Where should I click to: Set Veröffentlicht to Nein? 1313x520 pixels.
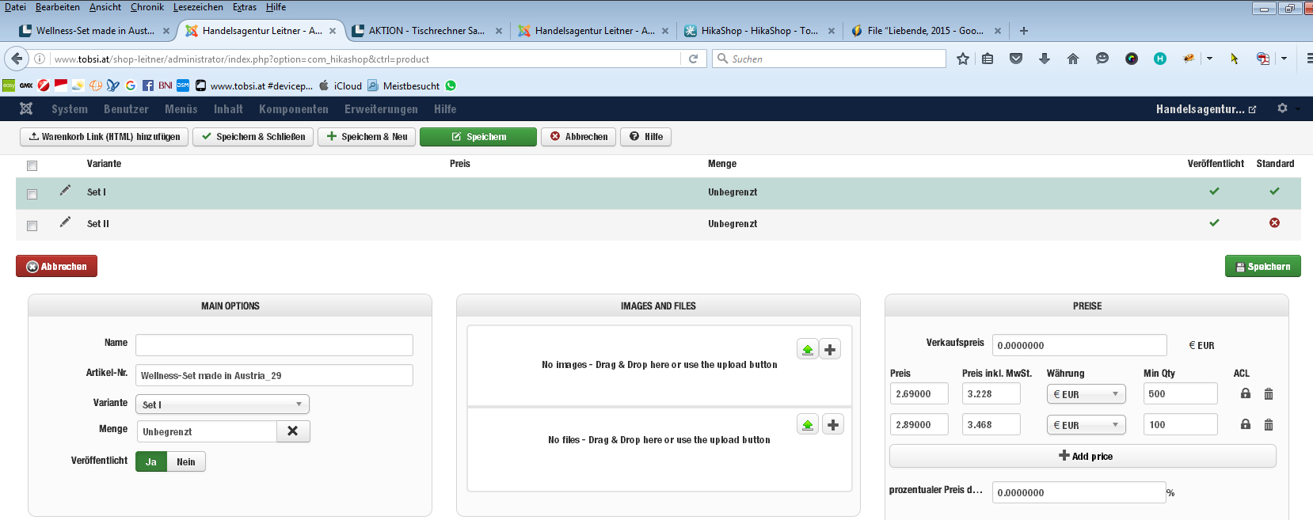click(186, 461)
